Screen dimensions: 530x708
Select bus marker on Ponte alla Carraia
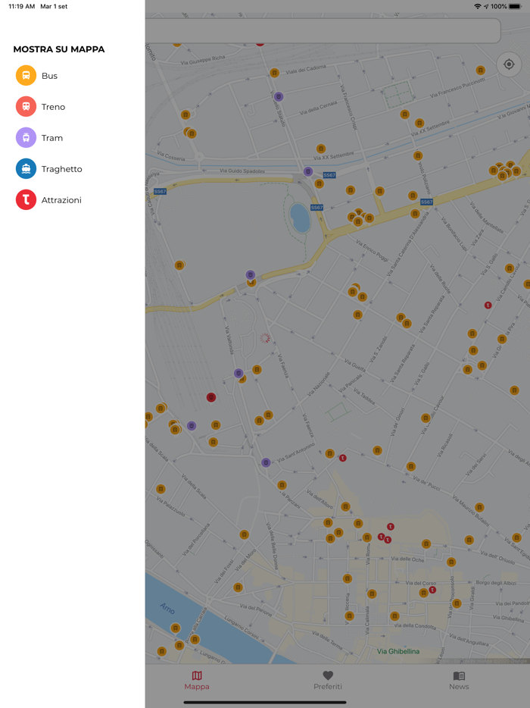click(195, 639)
